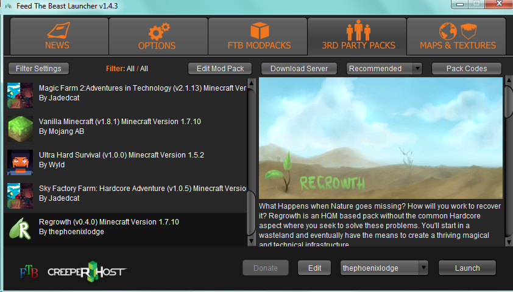Click the pack list scrollbar thumb
This screenshot has height=292, width=513.
point(251,212)
